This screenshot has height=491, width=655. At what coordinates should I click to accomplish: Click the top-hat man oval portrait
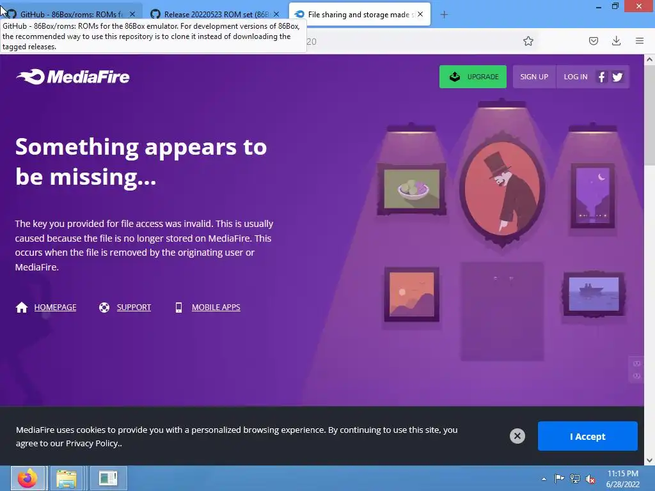pos(501,189)
